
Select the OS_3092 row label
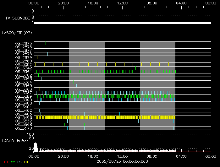pos(23,64)
